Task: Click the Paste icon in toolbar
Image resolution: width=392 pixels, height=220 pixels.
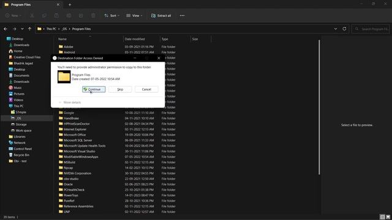Action: (x=56, y=15)
